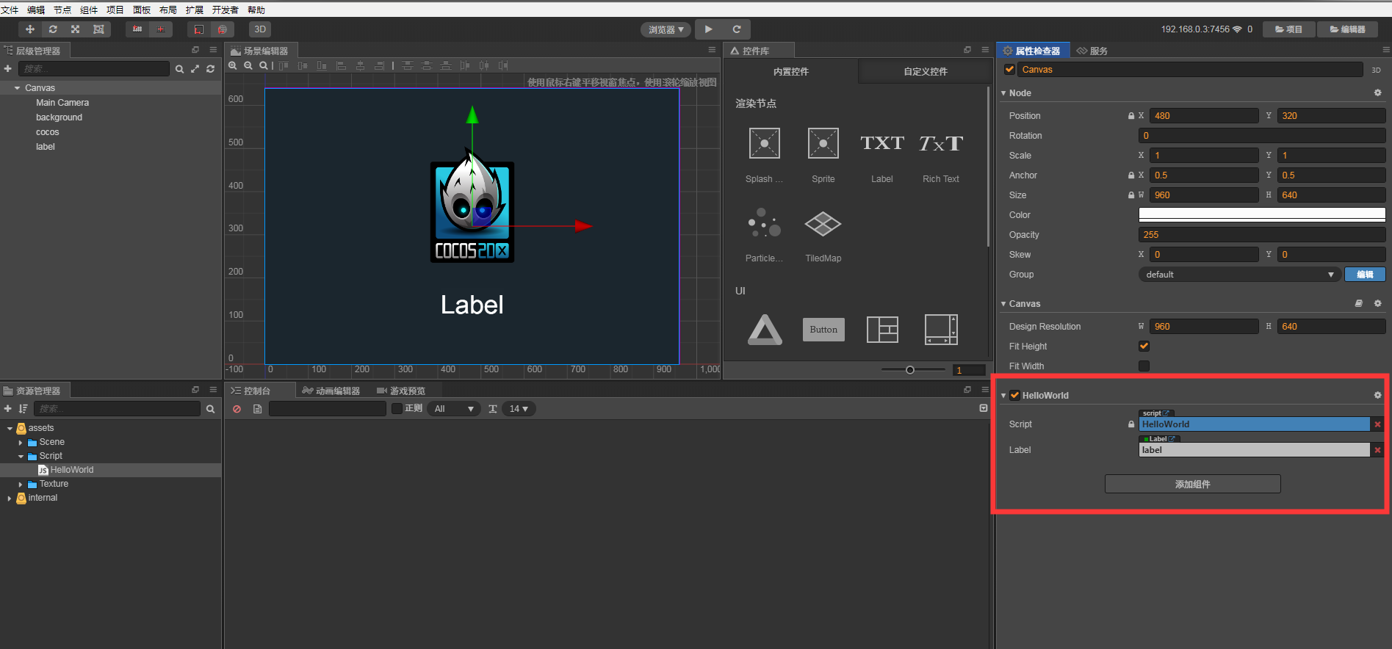Pick the Layout control under UI
Screen dimensions: 1392x649
(882, 330)
